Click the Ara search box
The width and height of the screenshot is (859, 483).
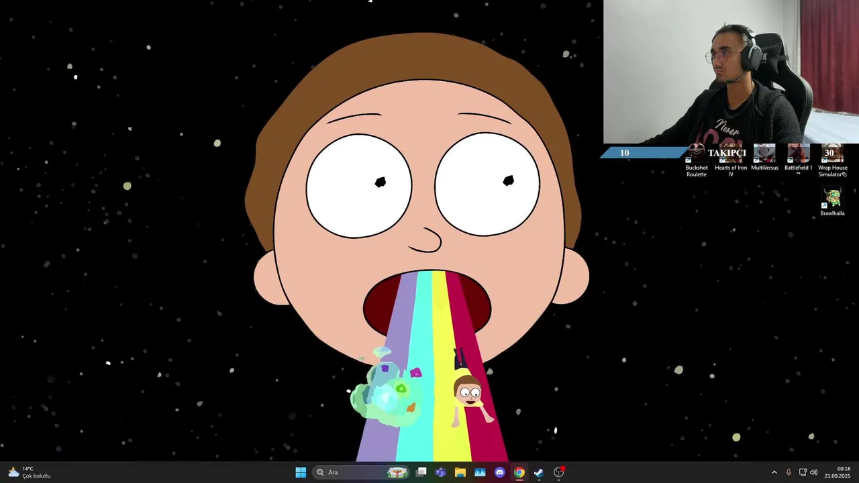(362, 472)
